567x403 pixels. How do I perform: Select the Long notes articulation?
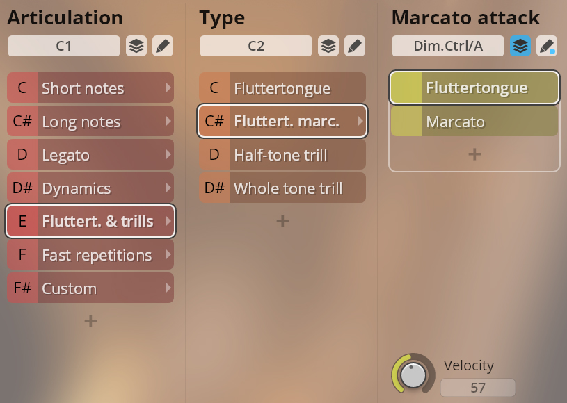coord(90,122)
